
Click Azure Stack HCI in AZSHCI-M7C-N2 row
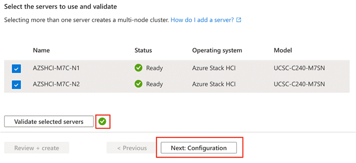[214, 84]
